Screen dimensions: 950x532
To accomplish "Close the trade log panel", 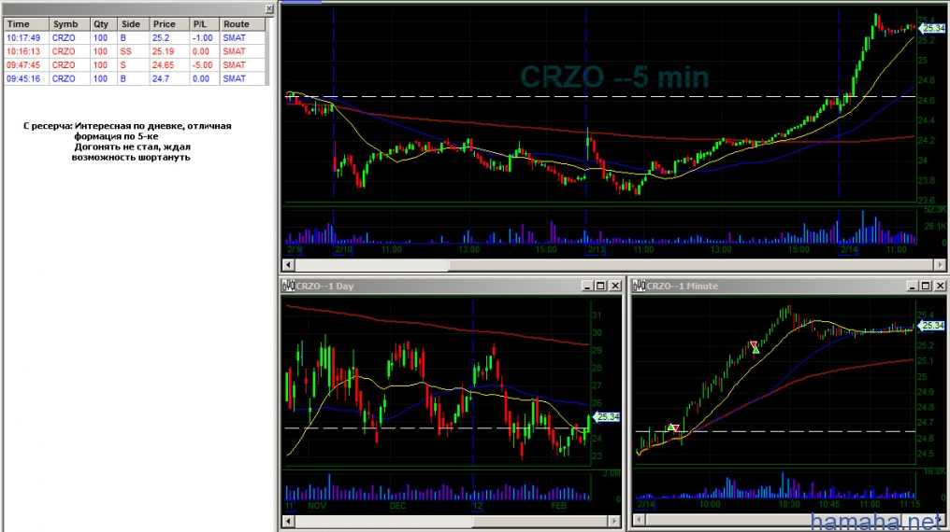I will pyautogui.click(x=269, y=8).
